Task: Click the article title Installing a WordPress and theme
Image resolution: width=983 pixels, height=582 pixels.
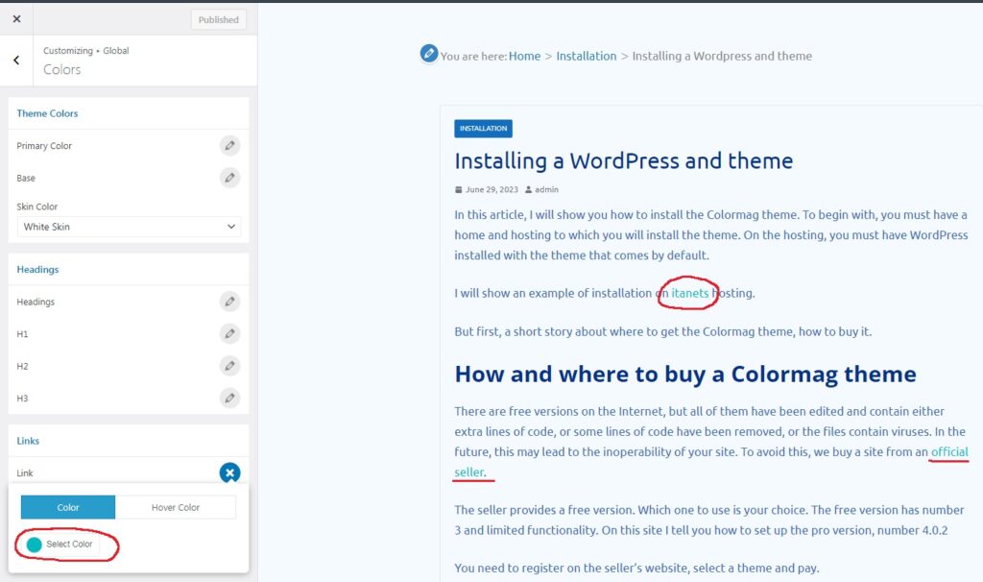Action: click(x=624, y=161)
